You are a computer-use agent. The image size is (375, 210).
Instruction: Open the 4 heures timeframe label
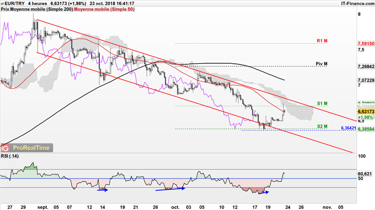pos(37,4)
